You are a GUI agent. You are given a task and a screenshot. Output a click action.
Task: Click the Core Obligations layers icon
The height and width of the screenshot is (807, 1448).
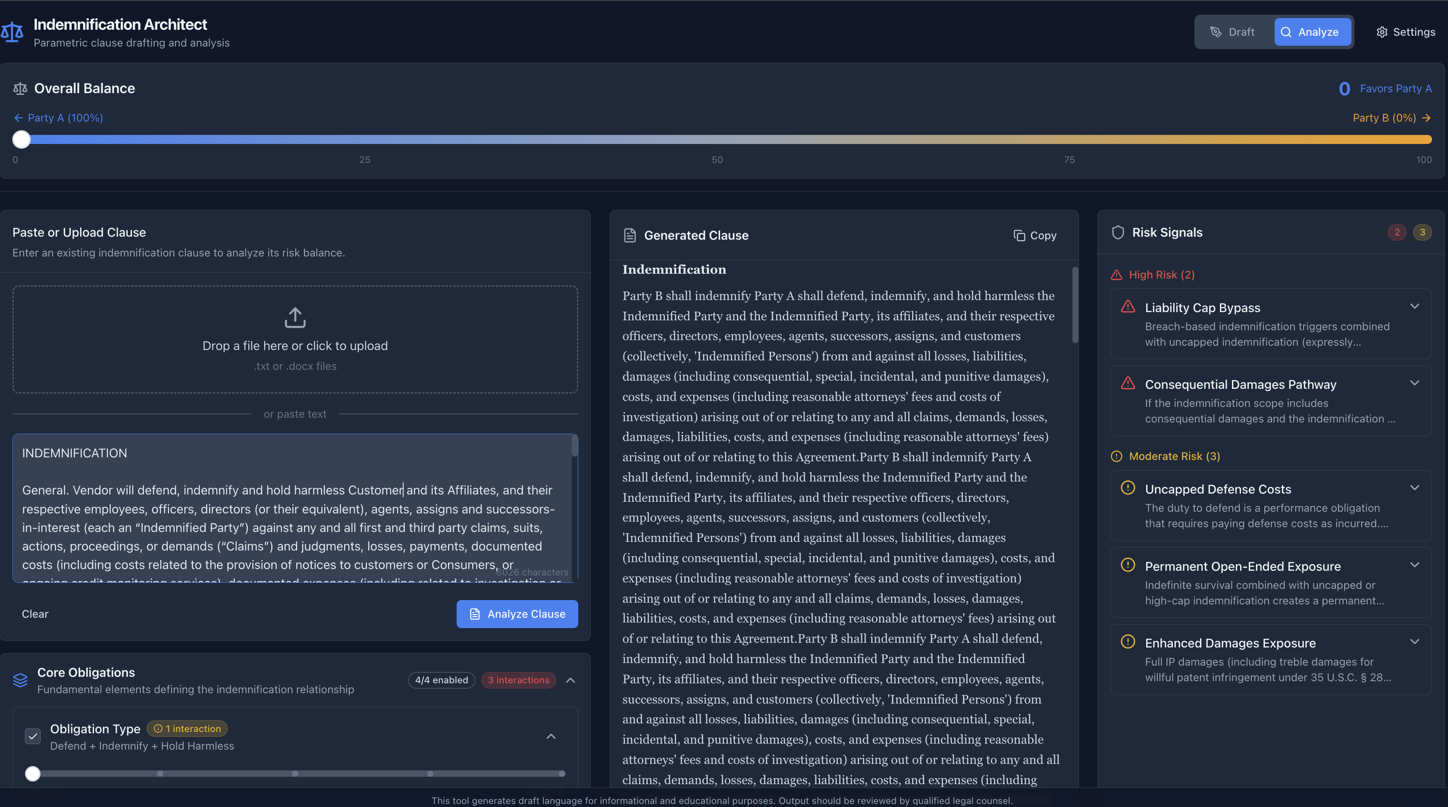coord(20,680)
